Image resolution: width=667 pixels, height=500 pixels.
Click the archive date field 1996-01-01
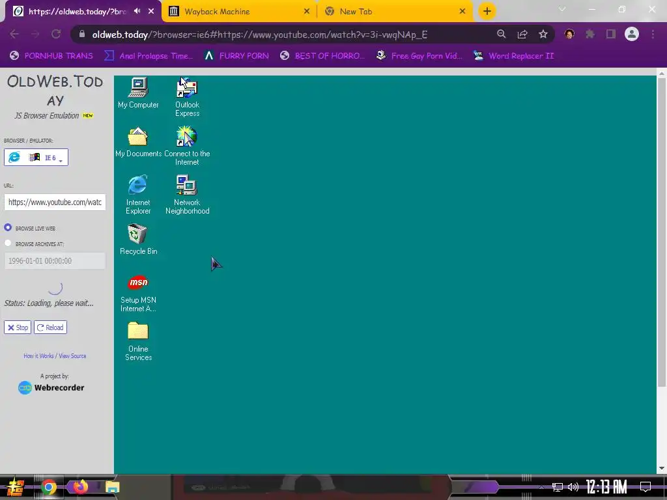tap(55, 261)
